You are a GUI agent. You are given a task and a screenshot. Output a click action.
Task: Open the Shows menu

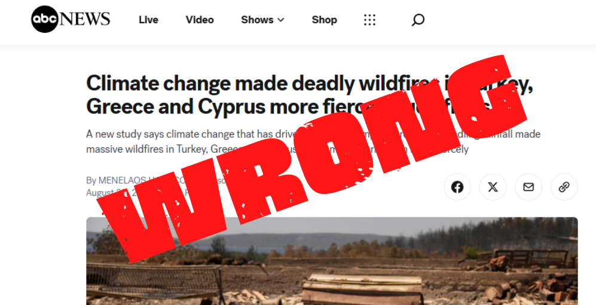[262, 20]
